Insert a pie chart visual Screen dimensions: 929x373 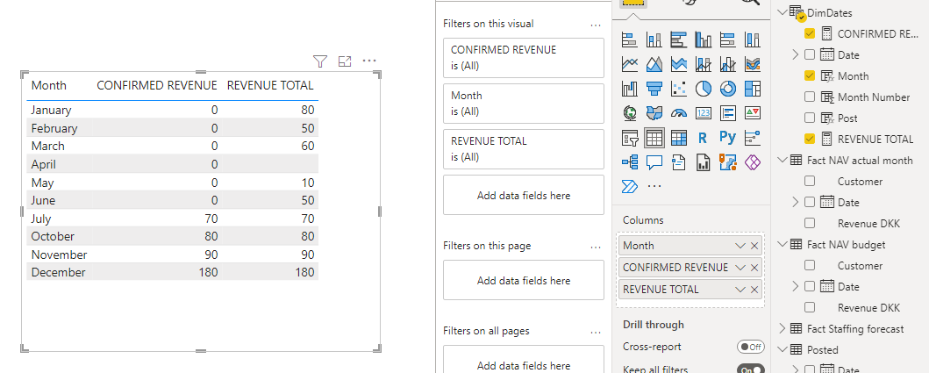(704, 89)
